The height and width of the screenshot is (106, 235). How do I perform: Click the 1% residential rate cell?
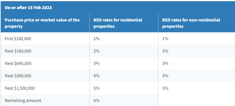coord(96,39)
